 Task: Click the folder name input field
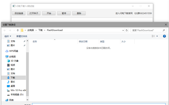tap(99, 104)
